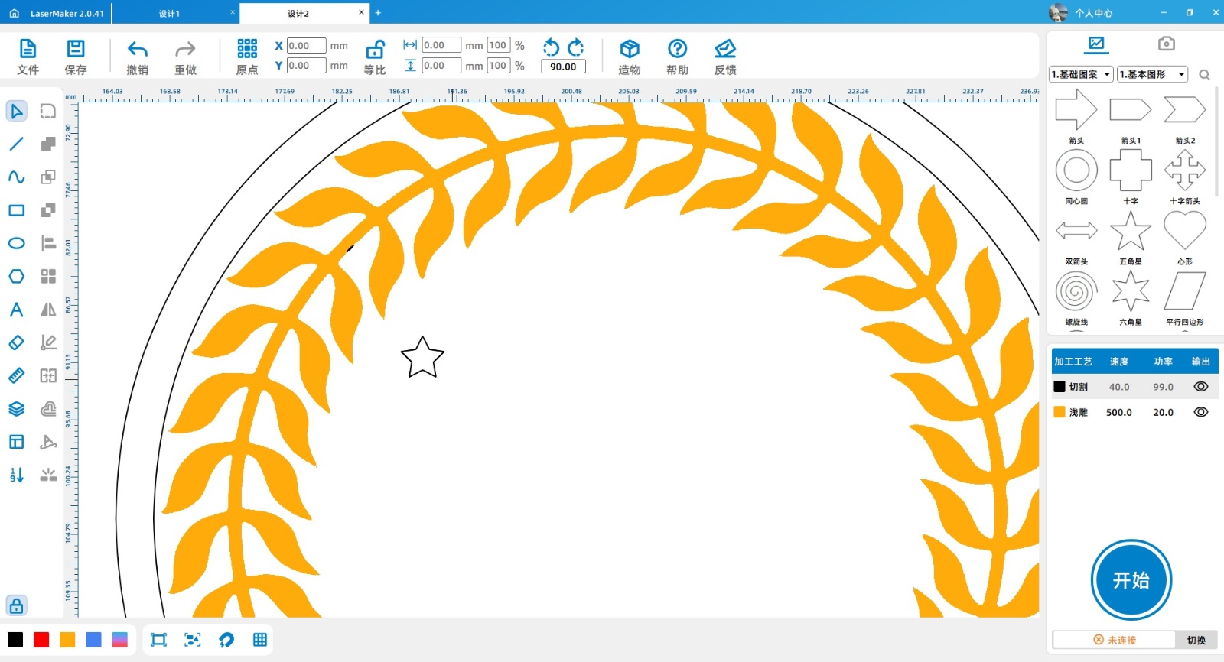Pick the red color swatch
Screen dimensions: 1224x662
pos(41,640)
